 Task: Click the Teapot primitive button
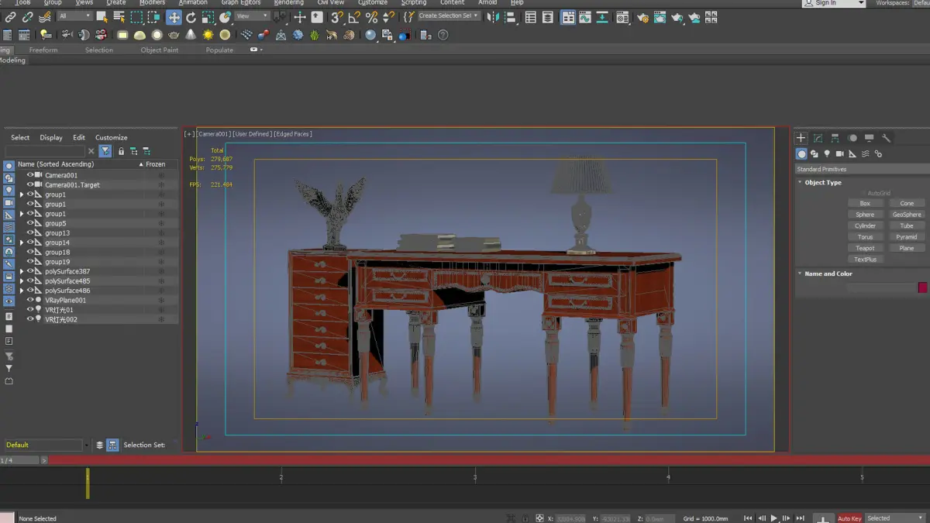coord(865,248)
